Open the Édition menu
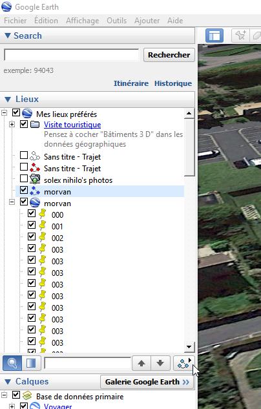Screen dimensions: 261x409 46,20
